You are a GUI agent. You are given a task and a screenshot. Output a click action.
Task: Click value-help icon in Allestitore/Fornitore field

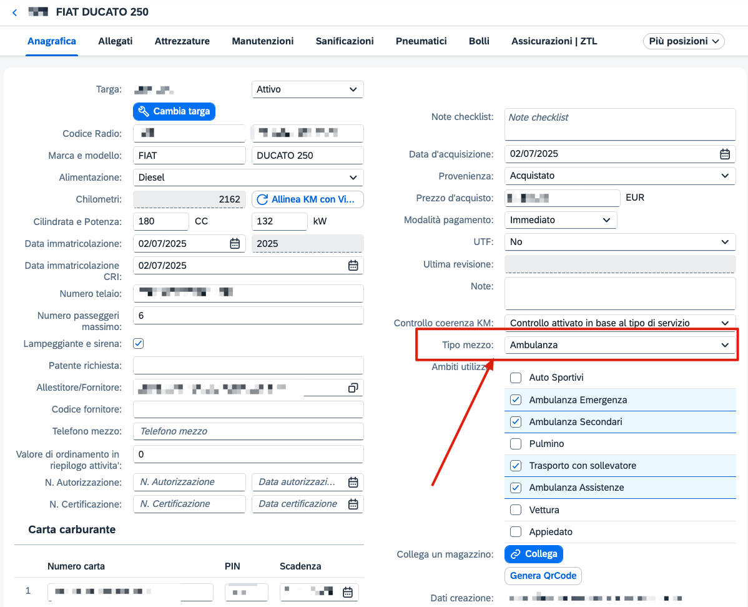point(353,388)
